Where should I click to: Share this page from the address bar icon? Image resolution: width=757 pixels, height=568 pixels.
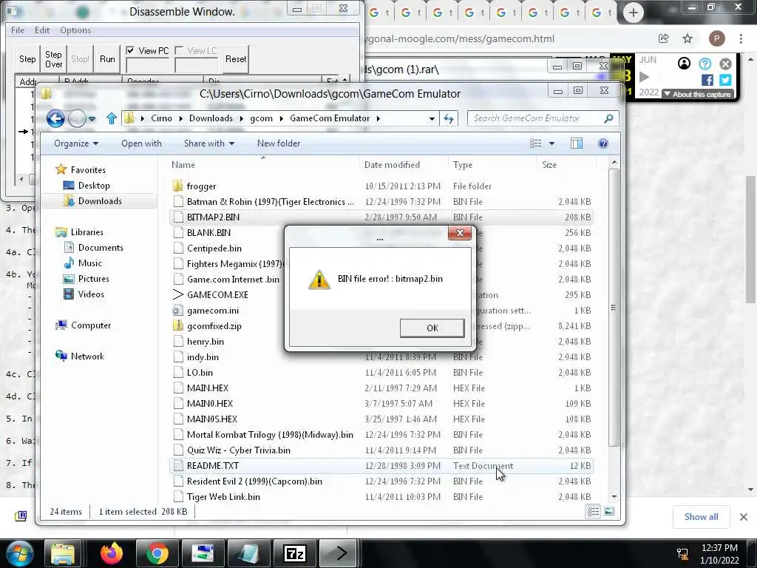(663, 38)
